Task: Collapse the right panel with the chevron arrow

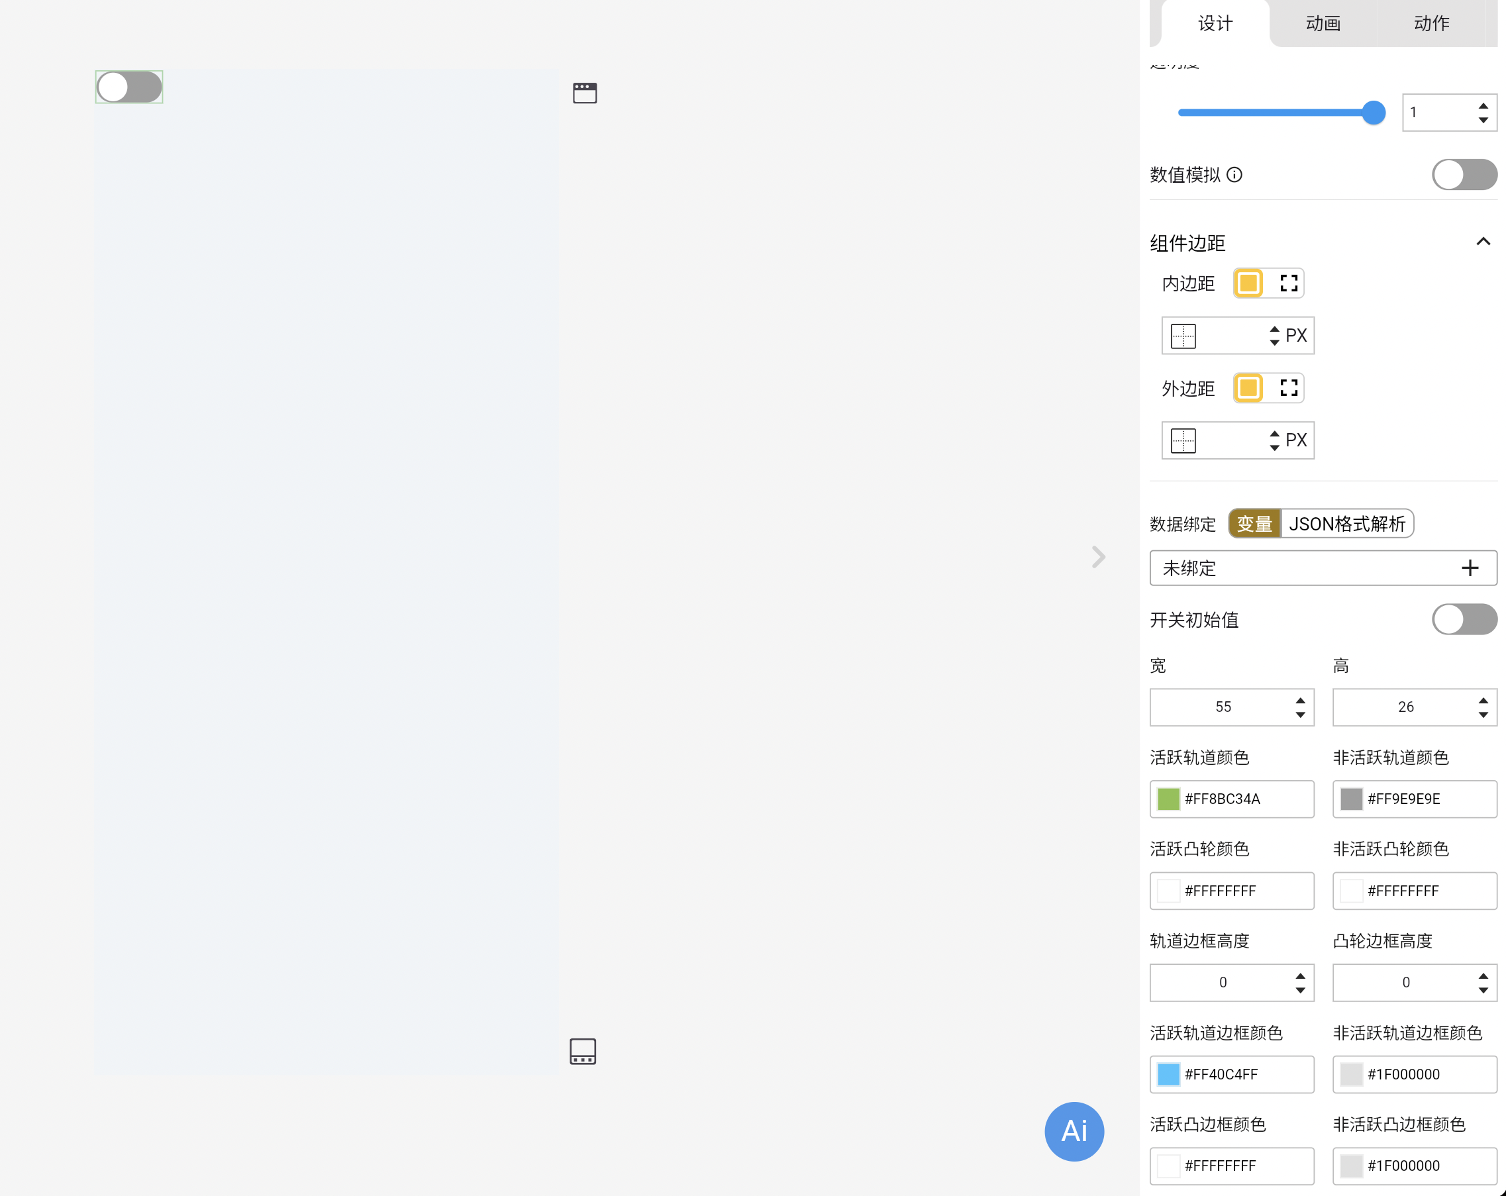Action: tap(1098, 557)
